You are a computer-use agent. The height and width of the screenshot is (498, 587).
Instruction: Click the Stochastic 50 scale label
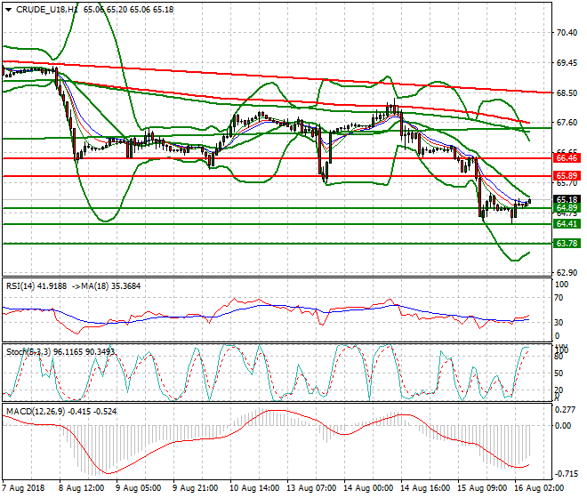click(559, 373)
